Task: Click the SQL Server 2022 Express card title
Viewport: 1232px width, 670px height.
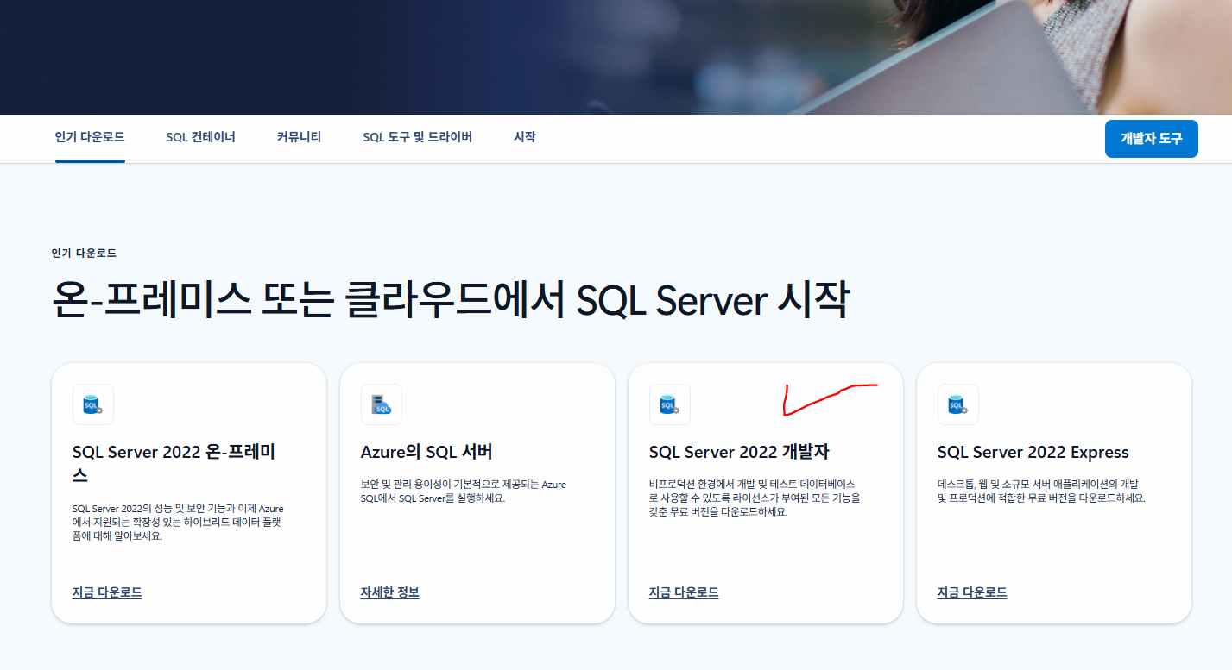Action: click(x=1033, y=453)
